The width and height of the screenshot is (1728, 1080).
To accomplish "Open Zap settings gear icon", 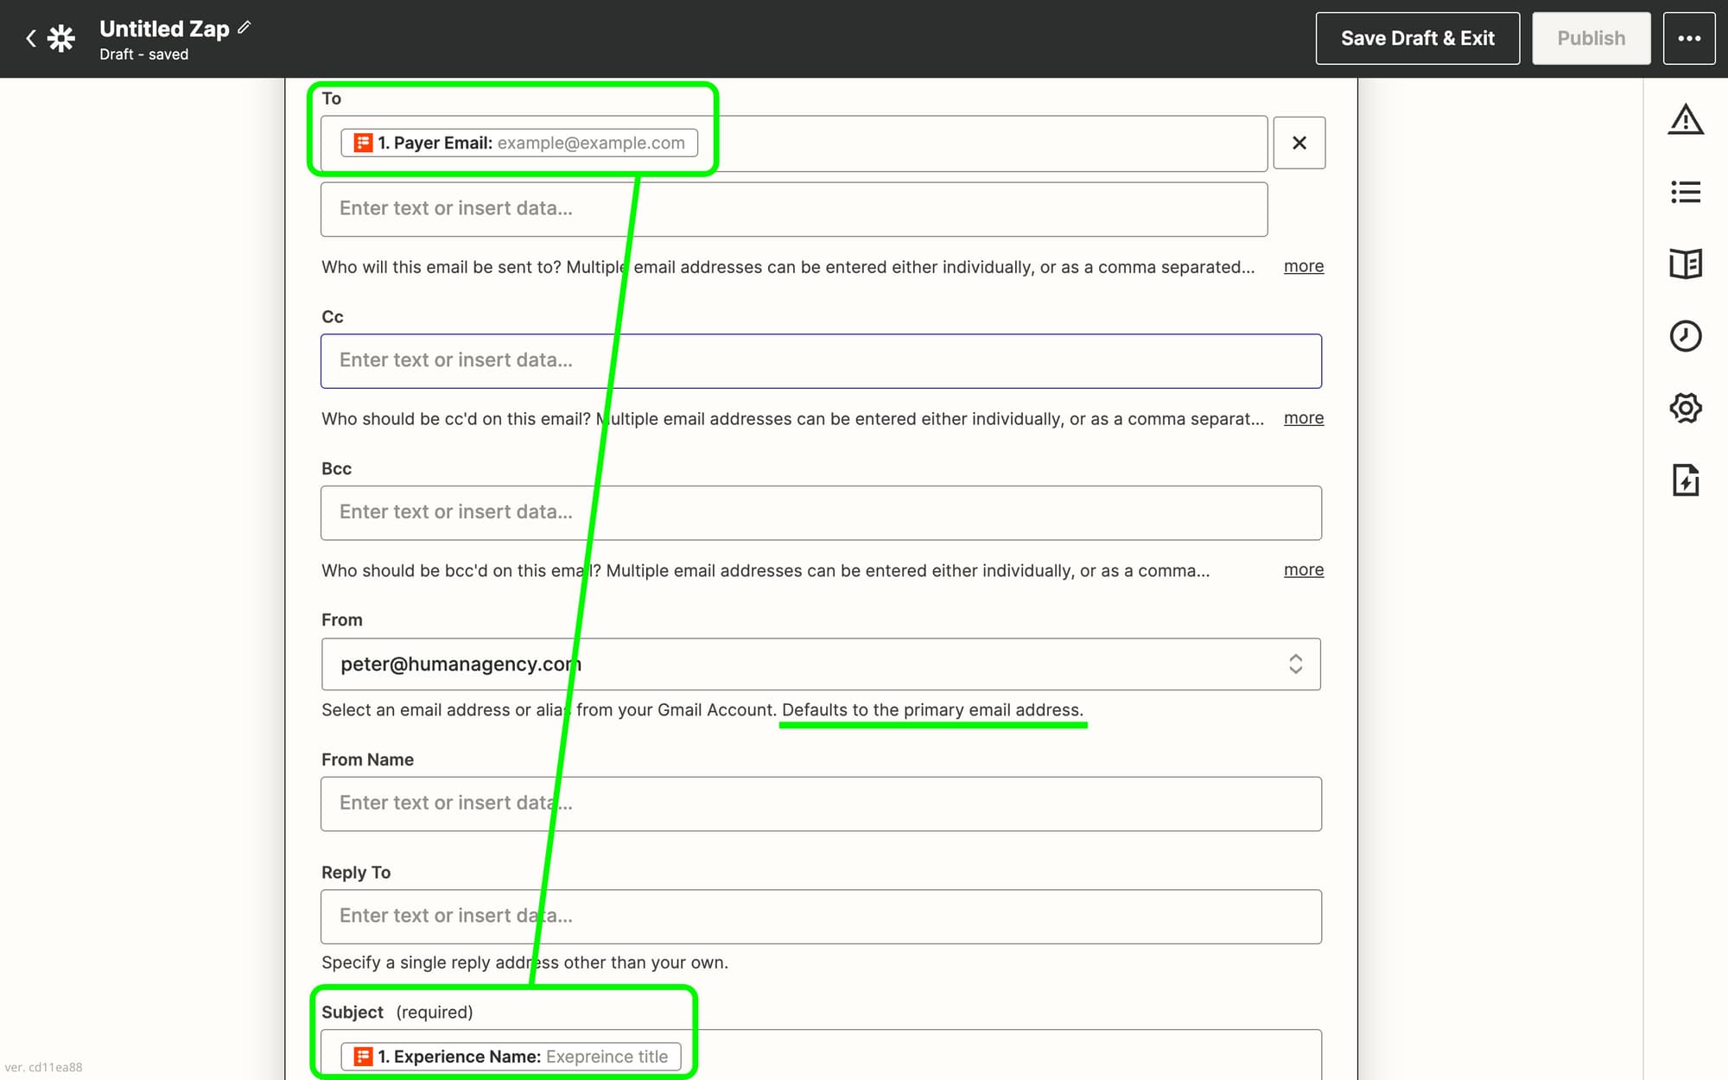I will pos(1685,408).
